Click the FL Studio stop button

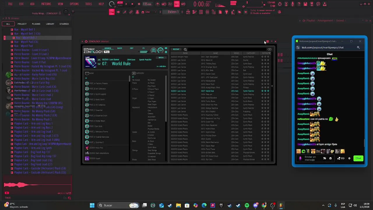[132, 4]
